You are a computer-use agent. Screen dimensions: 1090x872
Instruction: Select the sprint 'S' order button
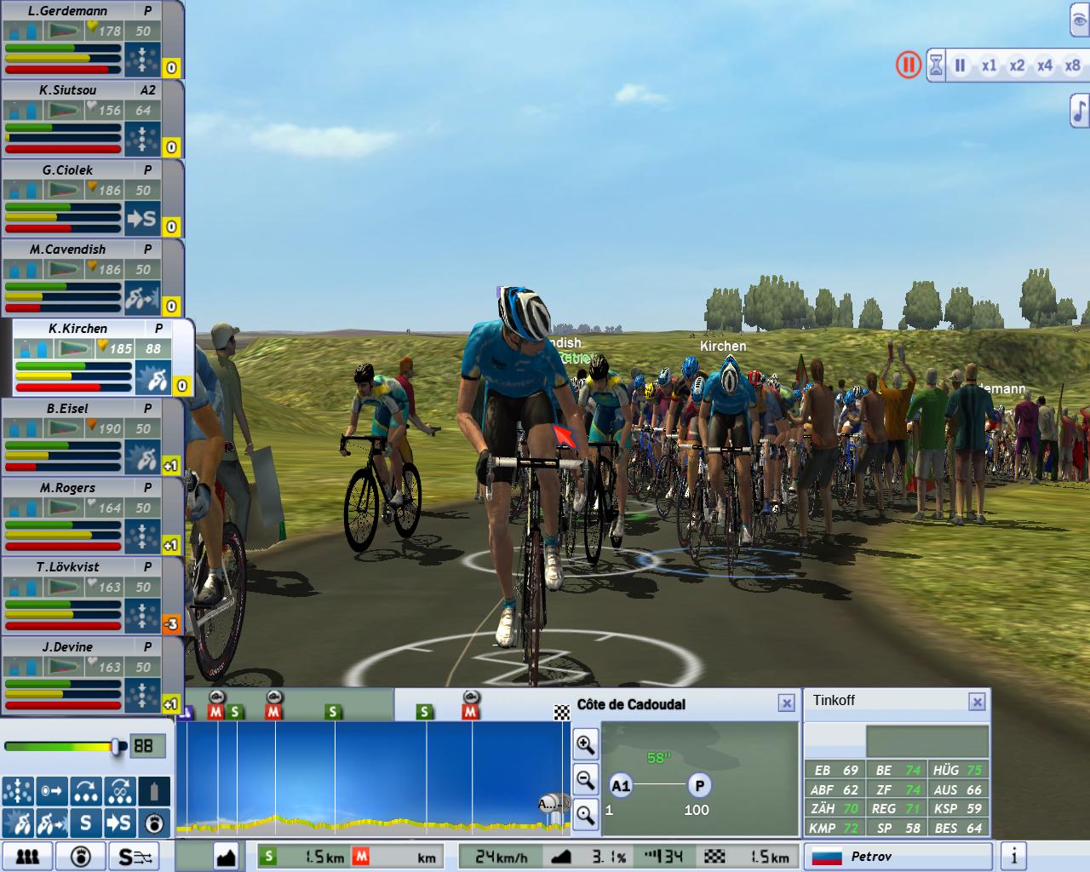(85, 823)
